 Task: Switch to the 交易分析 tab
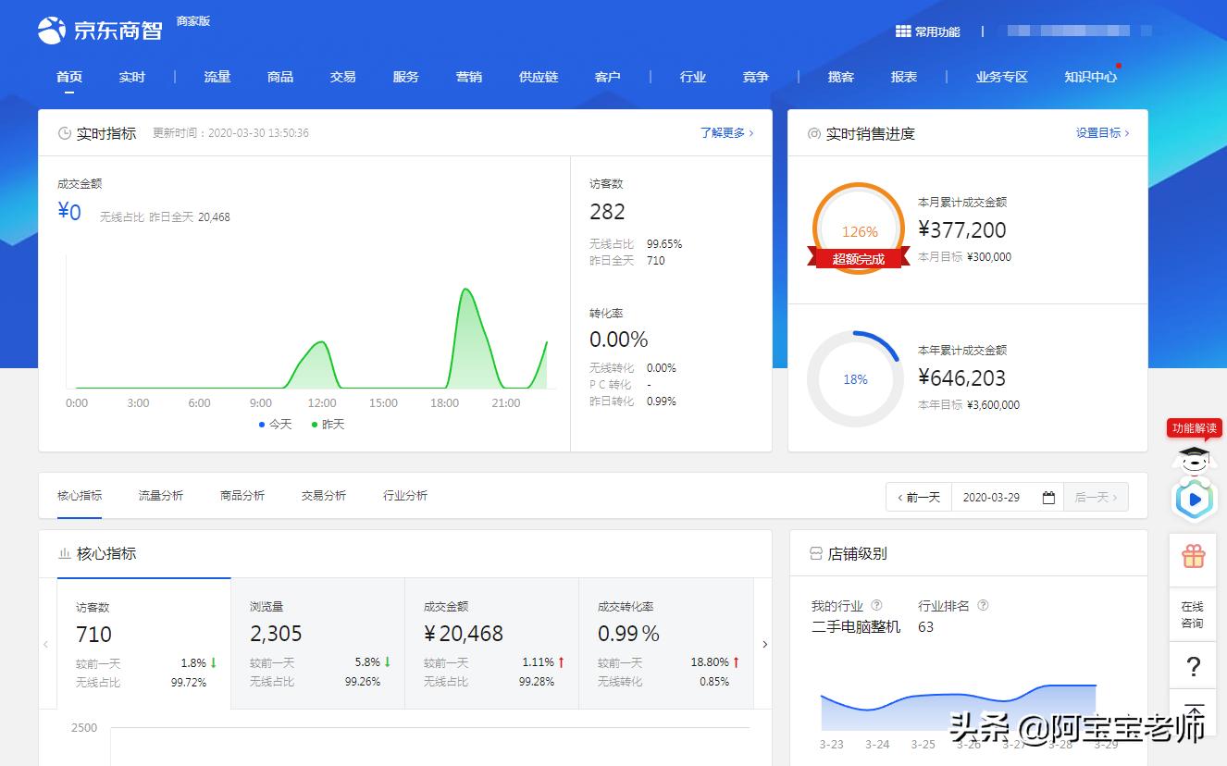(x=322, y=495)
